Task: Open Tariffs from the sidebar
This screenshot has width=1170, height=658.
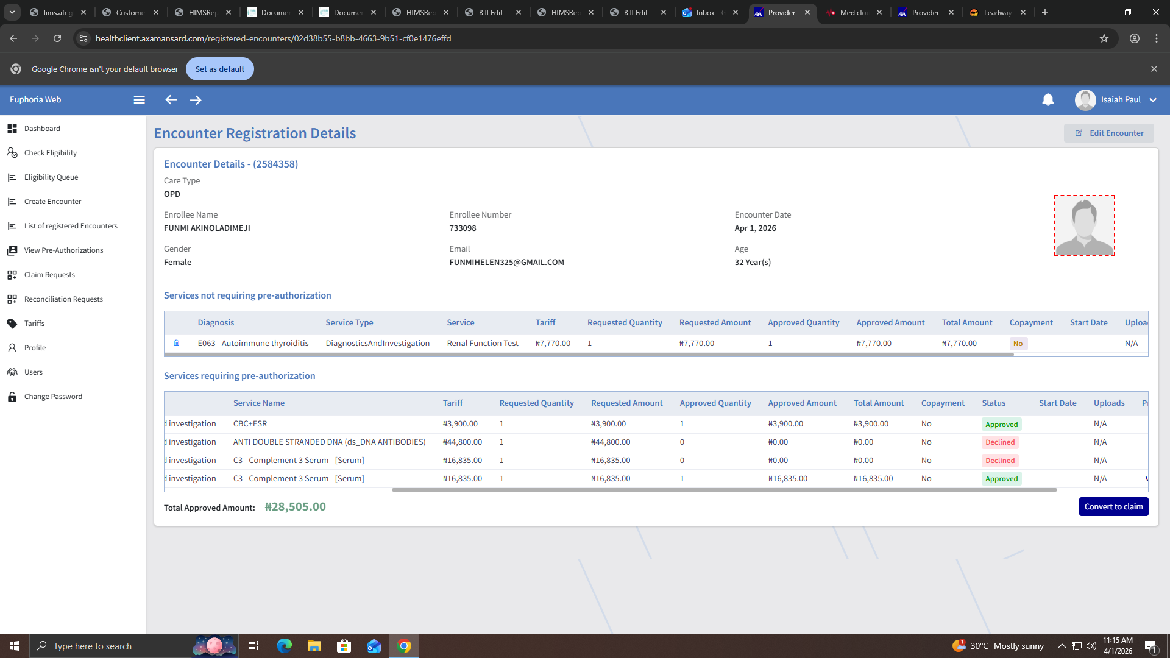Action: 34,324
